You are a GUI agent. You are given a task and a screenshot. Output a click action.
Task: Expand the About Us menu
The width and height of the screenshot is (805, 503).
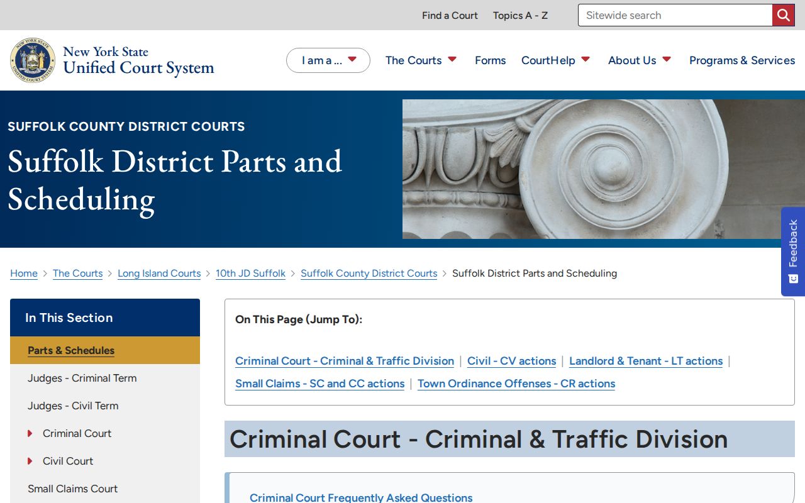pyautogui.click(x=640, y=60)
